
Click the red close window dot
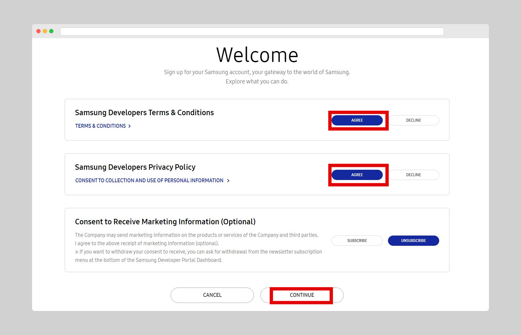[x=38, y=31]
